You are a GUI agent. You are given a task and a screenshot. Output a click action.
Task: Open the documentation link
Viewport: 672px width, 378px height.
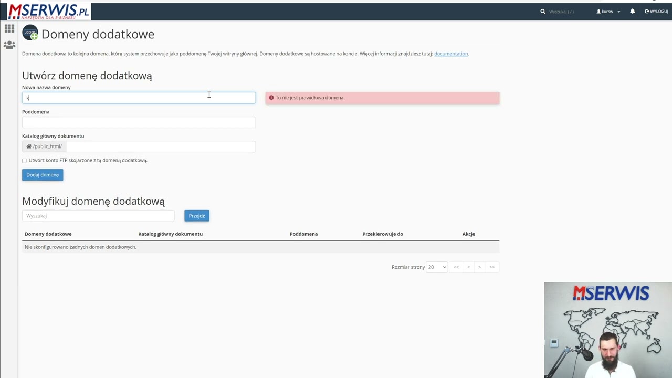tap(451, 54)
